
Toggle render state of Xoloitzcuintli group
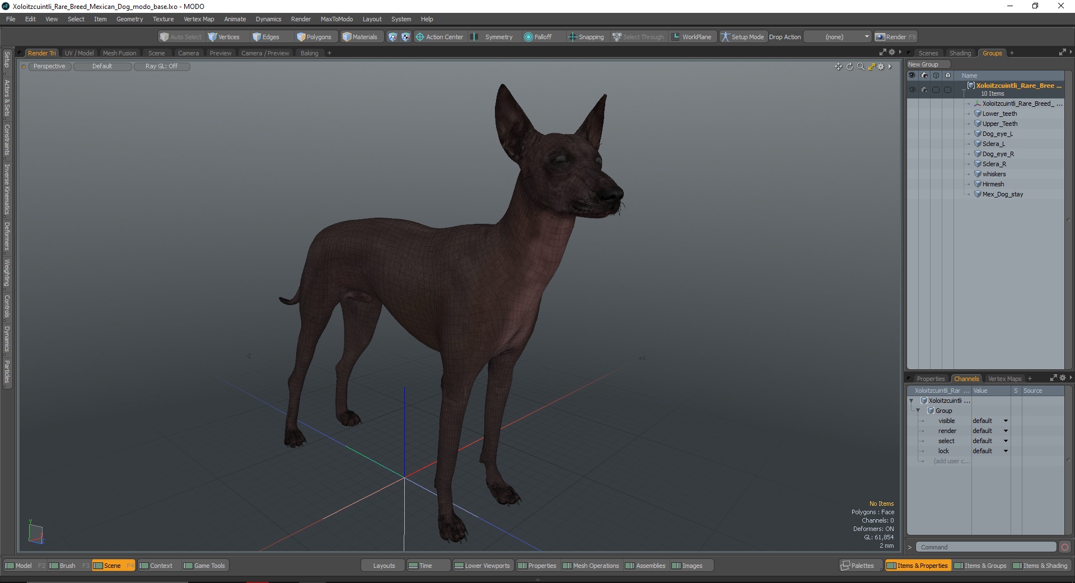tap(924, 90)
